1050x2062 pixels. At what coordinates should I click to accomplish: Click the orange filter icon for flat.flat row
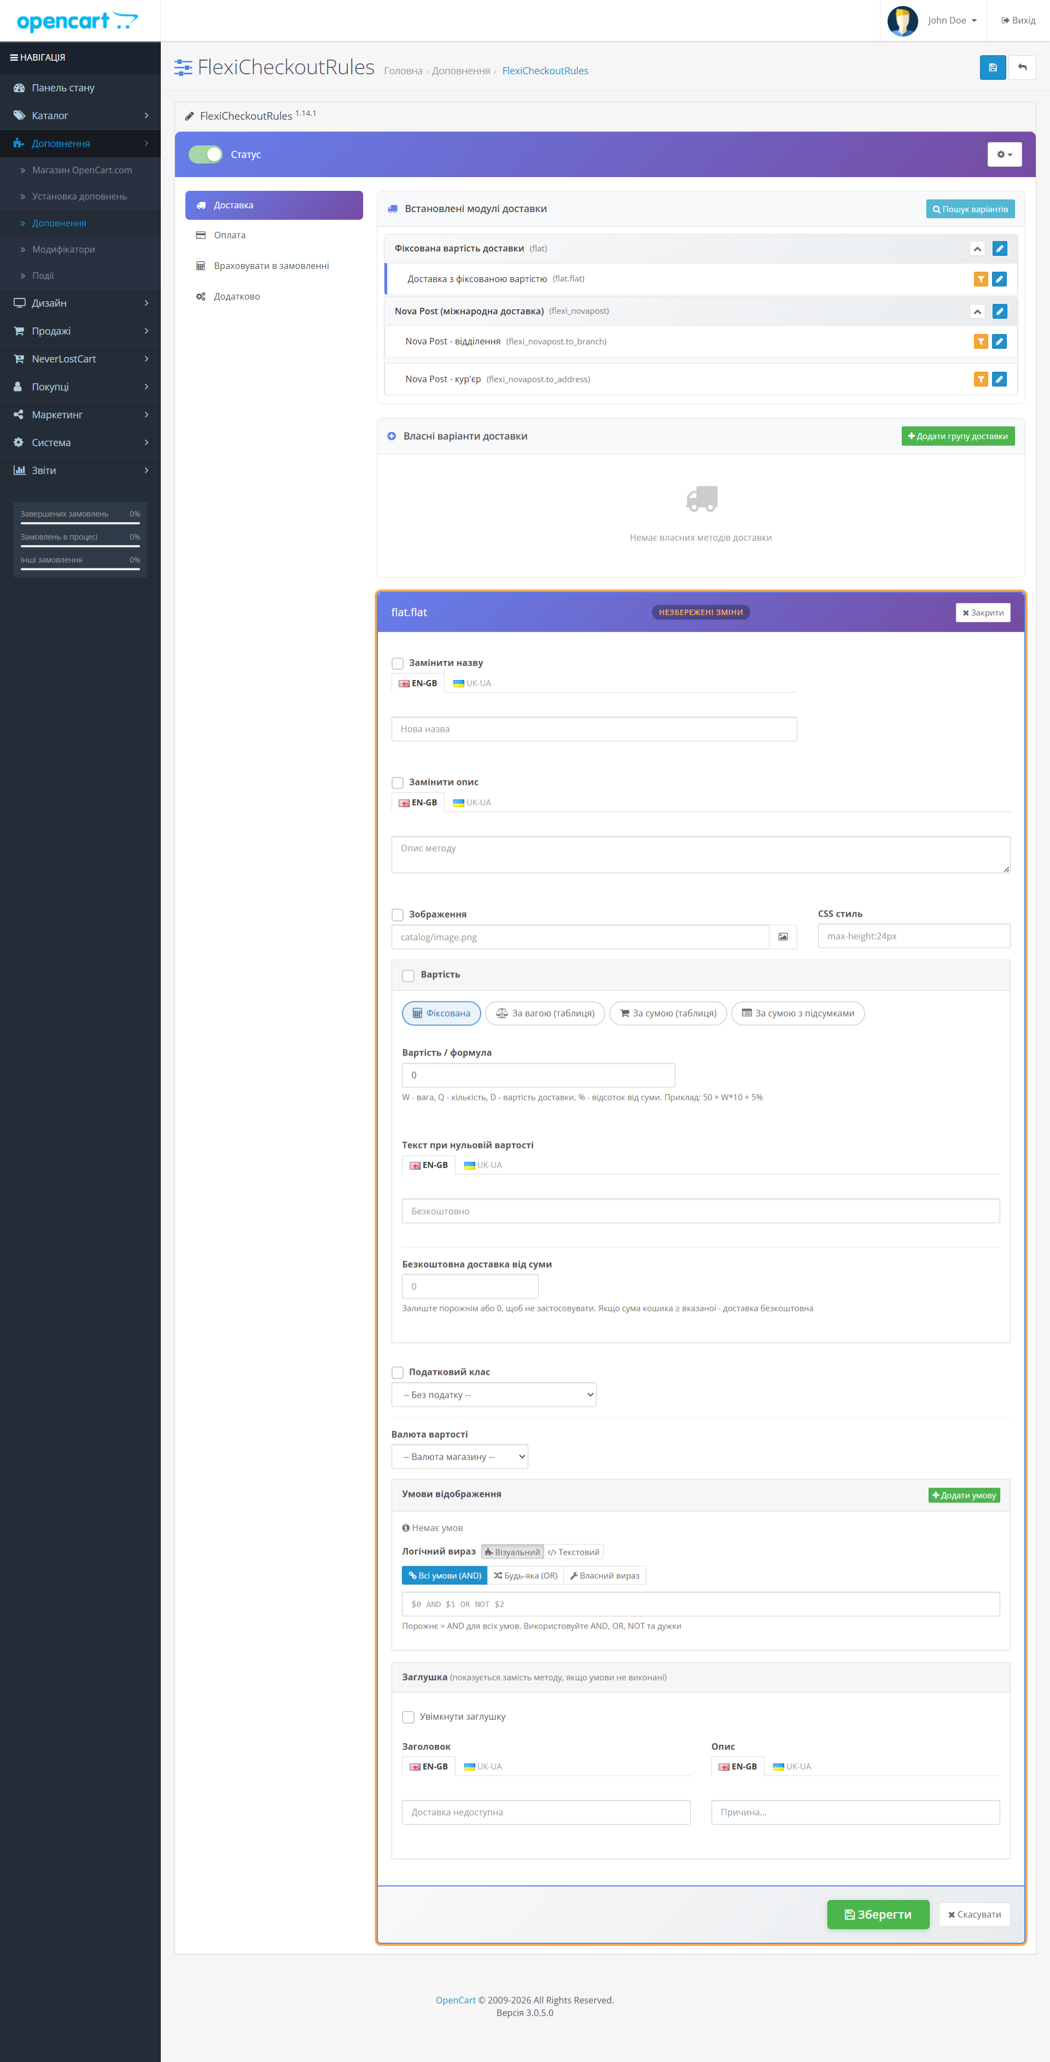(981, 279)
